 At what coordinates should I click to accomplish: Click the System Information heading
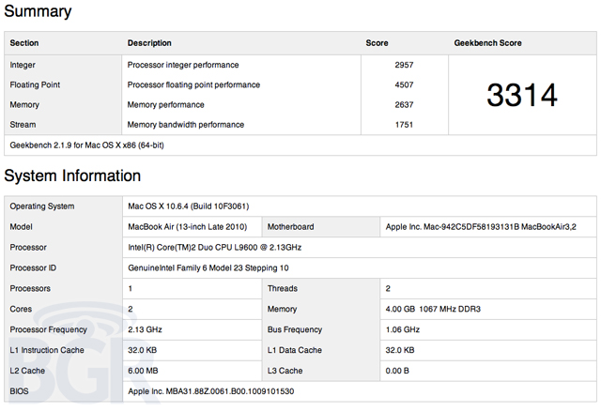pos(72,175)
